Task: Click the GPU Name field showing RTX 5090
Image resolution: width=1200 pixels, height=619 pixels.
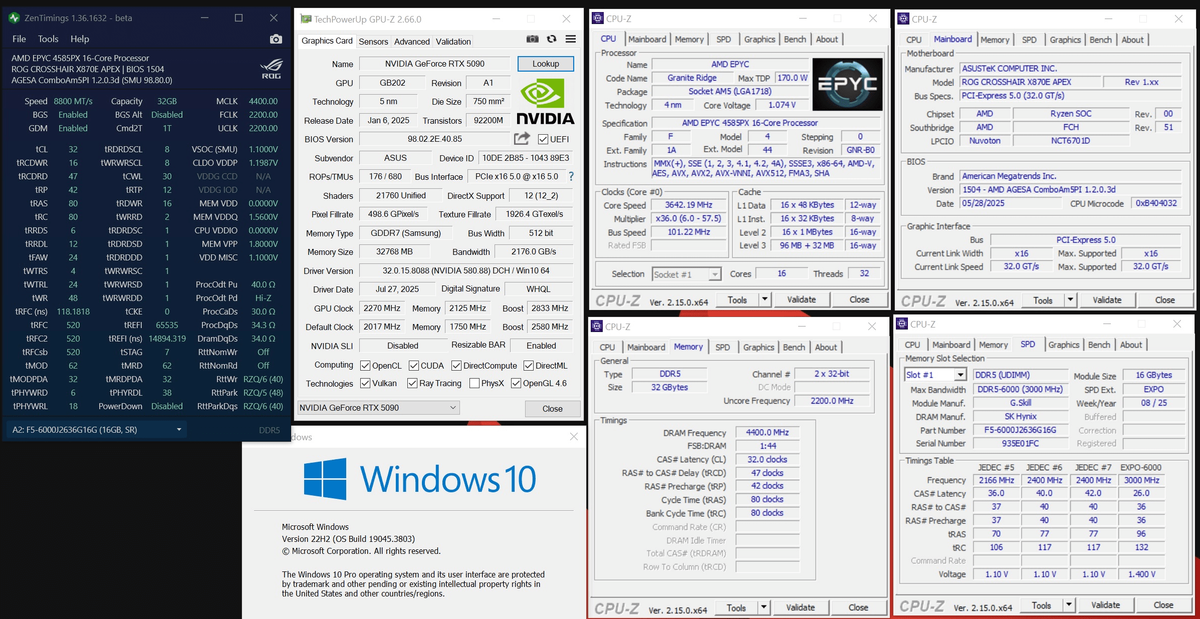Action: pyautogui.click(x=434, y=64)
